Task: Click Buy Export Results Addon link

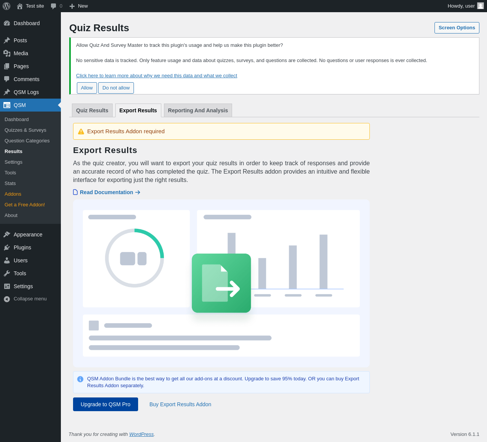Action: tap(180, 404)
